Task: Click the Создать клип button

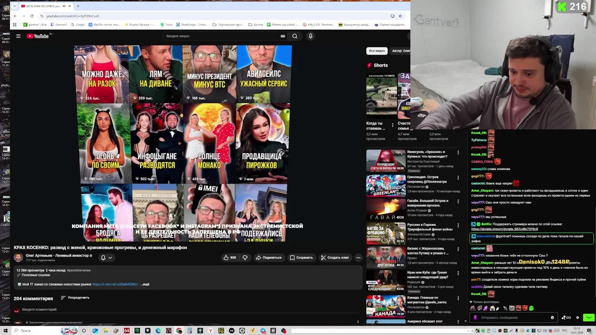Action: point(335,257)
